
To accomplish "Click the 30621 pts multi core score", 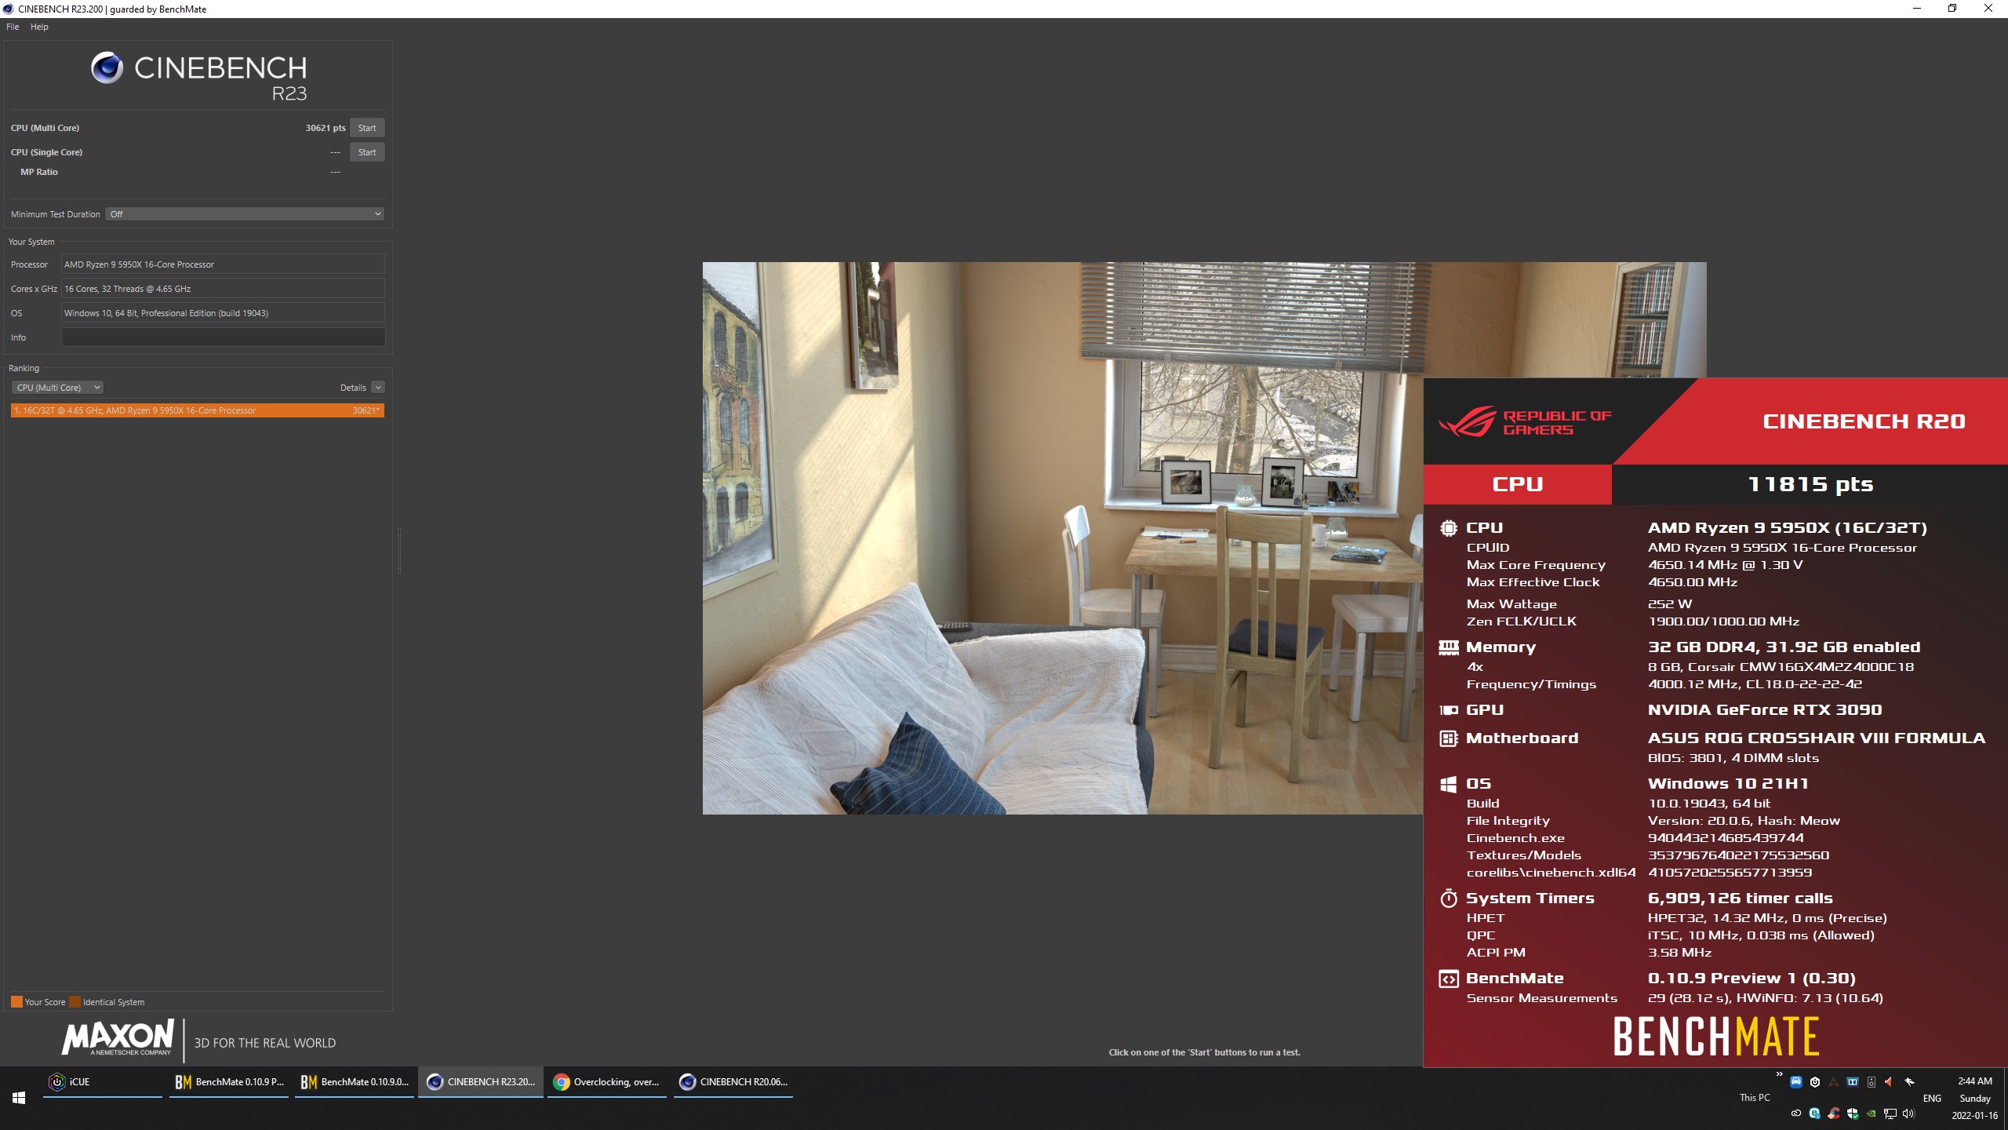I will tap(326, 128).
